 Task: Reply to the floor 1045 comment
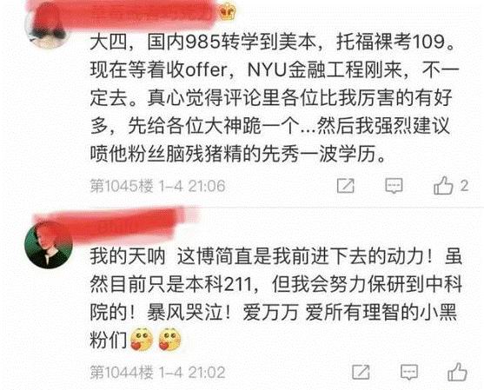coord(394,186)
